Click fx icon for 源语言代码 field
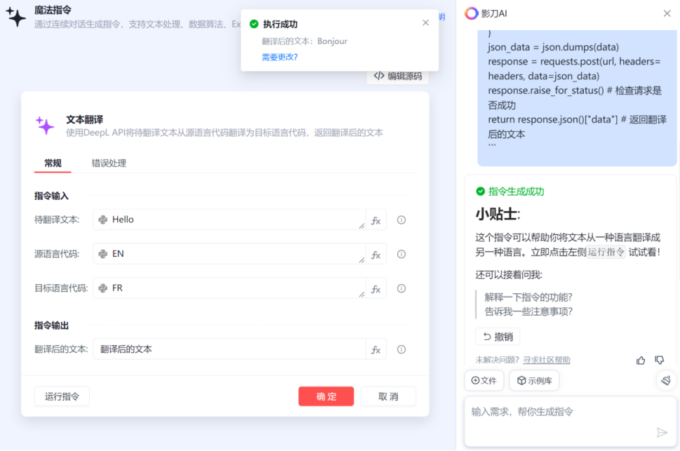The width and height of the screenshot is (680, 451). click(x=375, y=255)
